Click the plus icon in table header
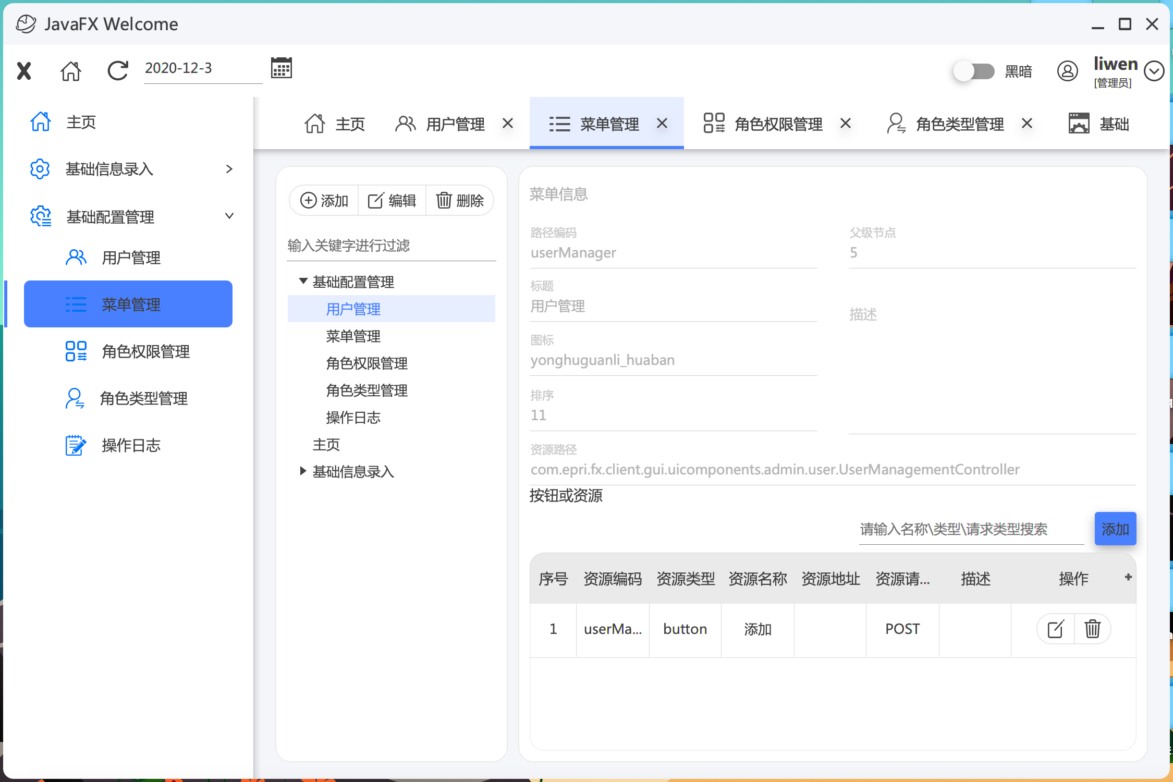 tap(1128, 577)
